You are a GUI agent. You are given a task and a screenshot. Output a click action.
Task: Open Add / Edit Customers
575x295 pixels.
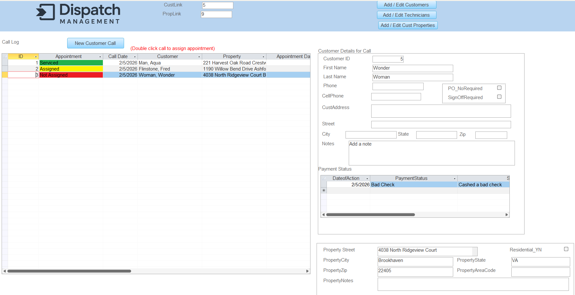point(406,5)
